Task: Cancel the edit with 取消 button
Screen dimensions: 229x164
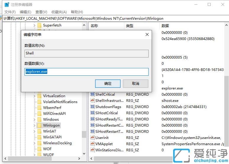Action: 136,84
